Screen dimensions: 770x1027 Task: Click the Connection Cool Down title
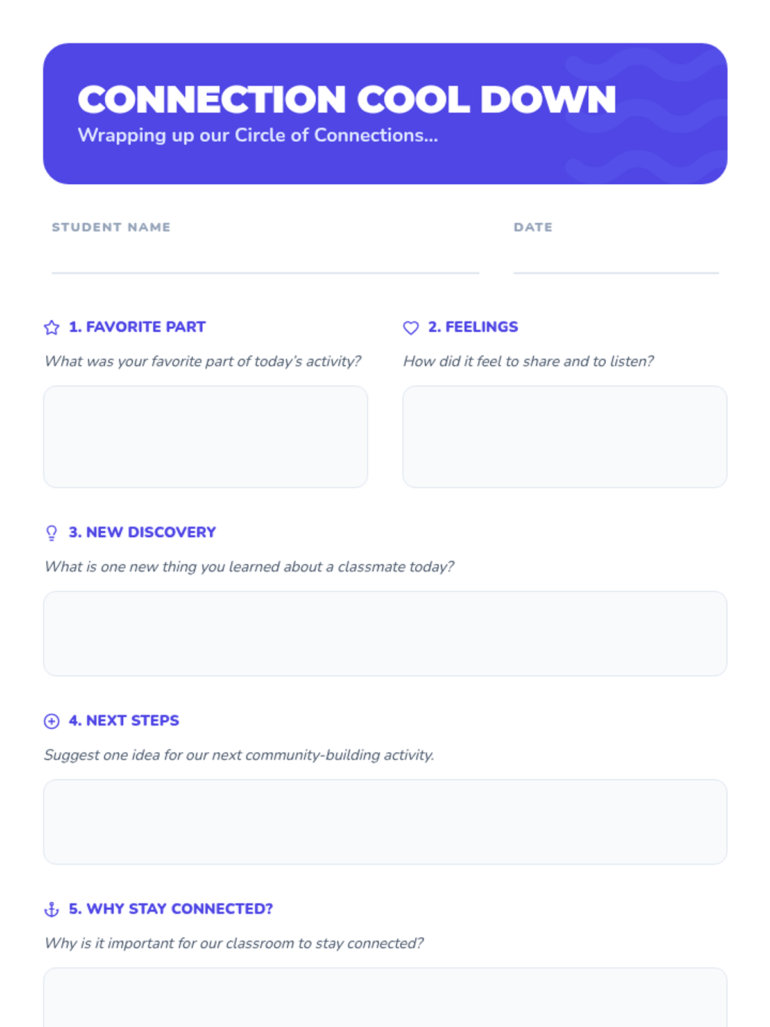[346, 99]
